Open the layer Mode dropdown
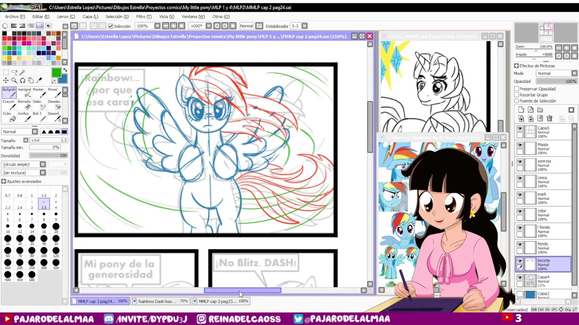Viewport: 579px width, 325px height. pos(574,73)
